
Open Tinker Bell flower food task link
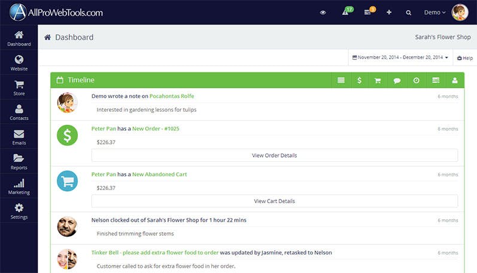coord(155,252)
